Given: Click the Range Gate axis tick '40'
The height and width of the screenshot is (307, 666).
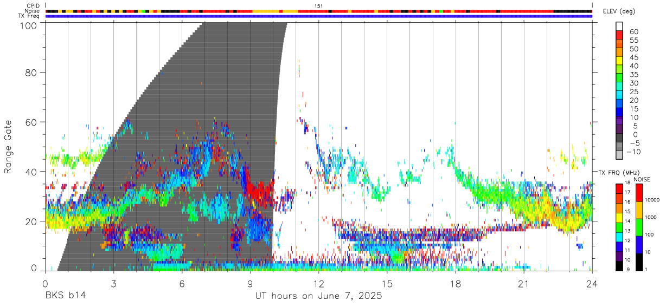Looking at the screenshot, I should point(31,172).
